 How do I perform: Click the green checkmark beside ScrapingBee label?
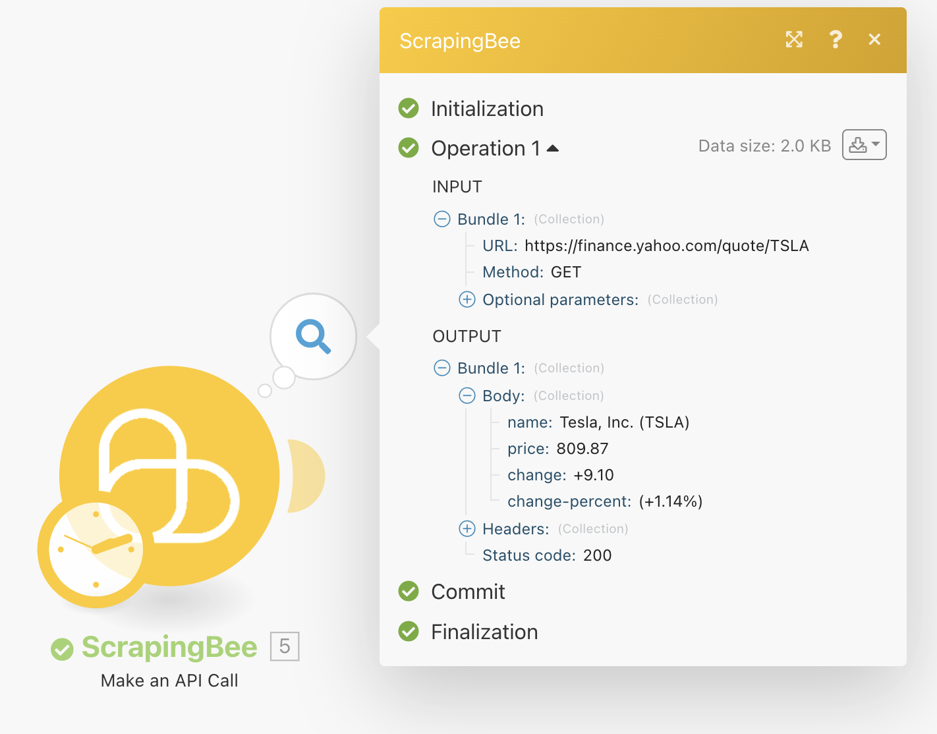(62, 648)
